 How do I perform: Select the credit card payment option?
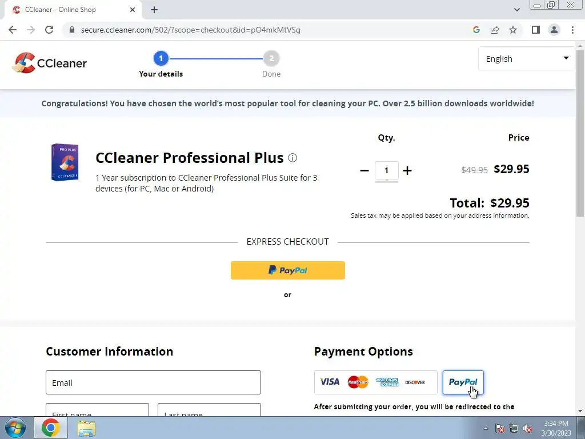(376, 382)
